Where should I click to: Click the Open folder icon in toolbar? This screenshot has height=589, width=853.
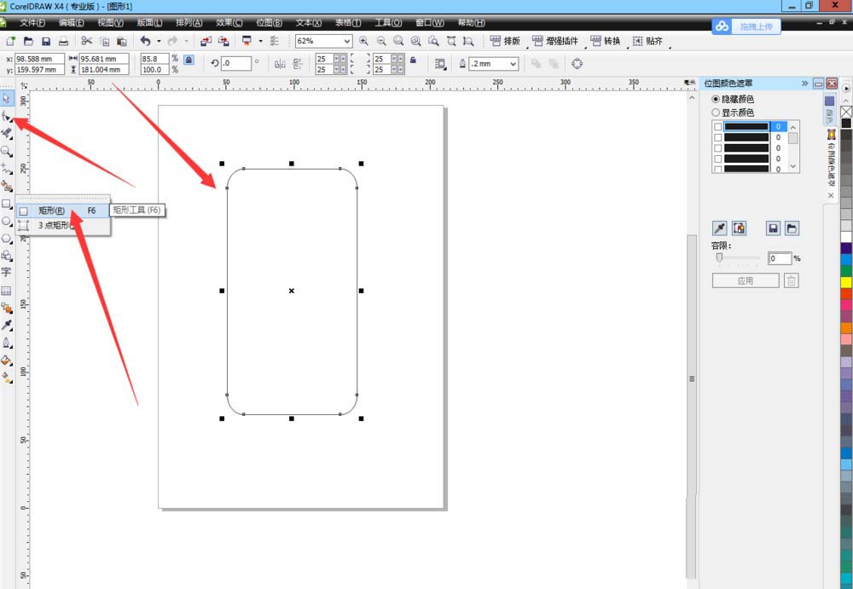coord(28,41)
